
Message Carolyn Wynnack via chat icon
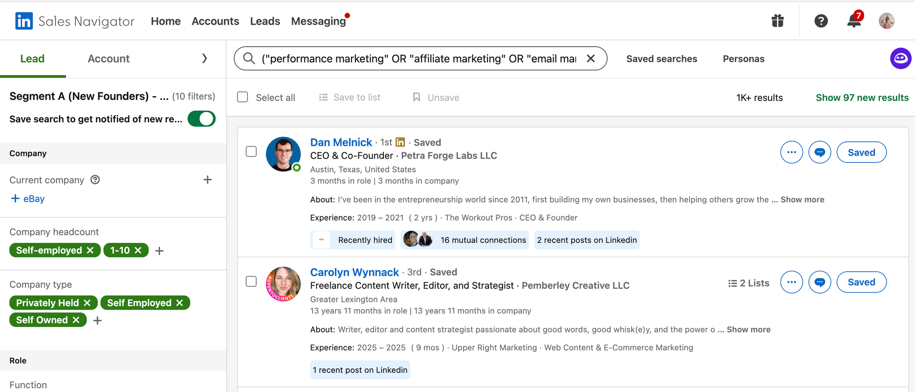point(819,282)
